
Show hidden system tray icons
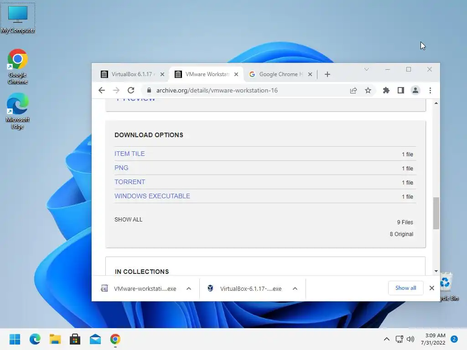click(387, 339)
